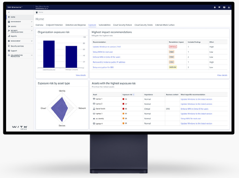Click the home breadcrumb icon
Image resolution: width=239 pixels, height=178 pixels.
click(37, 12)
